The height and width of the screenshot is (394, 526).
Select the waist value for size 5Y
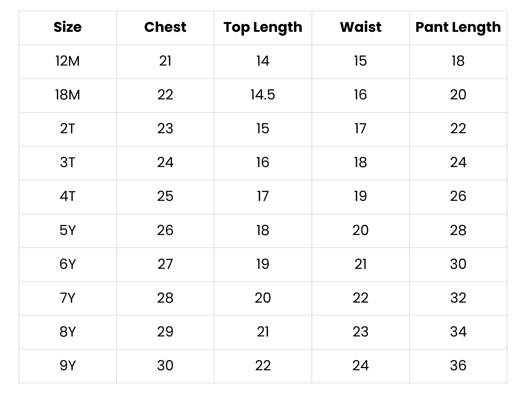point(360,230)
